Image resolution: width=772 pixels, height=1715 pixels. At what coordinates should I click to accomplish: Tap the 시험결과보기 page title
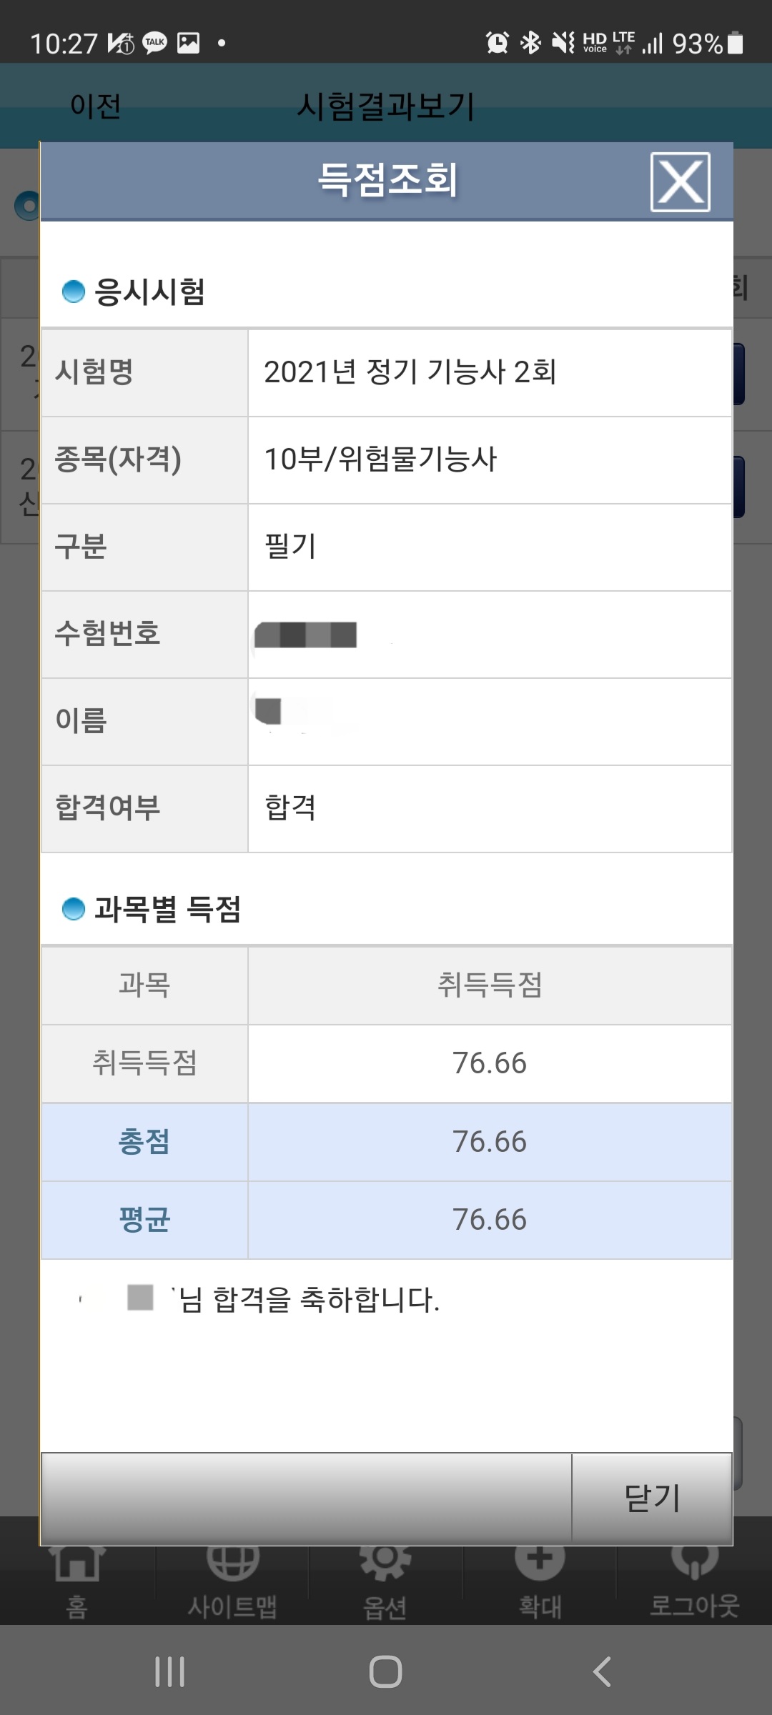click(x=386, y=106)
